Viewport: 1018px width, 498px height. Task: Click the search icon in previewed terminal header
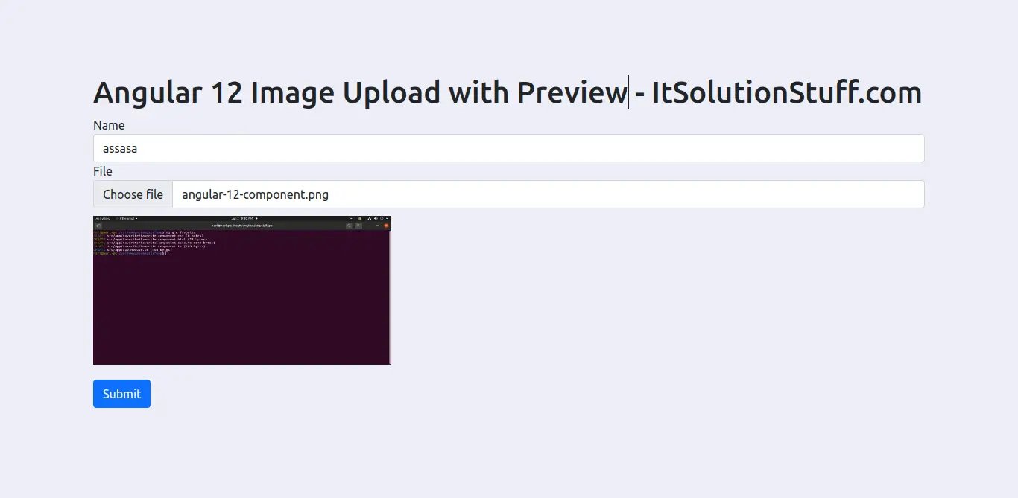tap(350, 226)
